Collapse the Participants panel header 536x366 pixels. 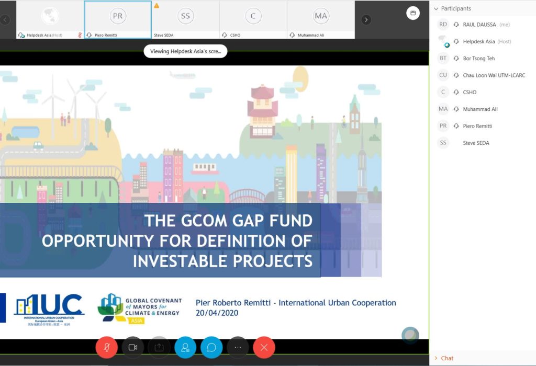click(x=437, y=8)
